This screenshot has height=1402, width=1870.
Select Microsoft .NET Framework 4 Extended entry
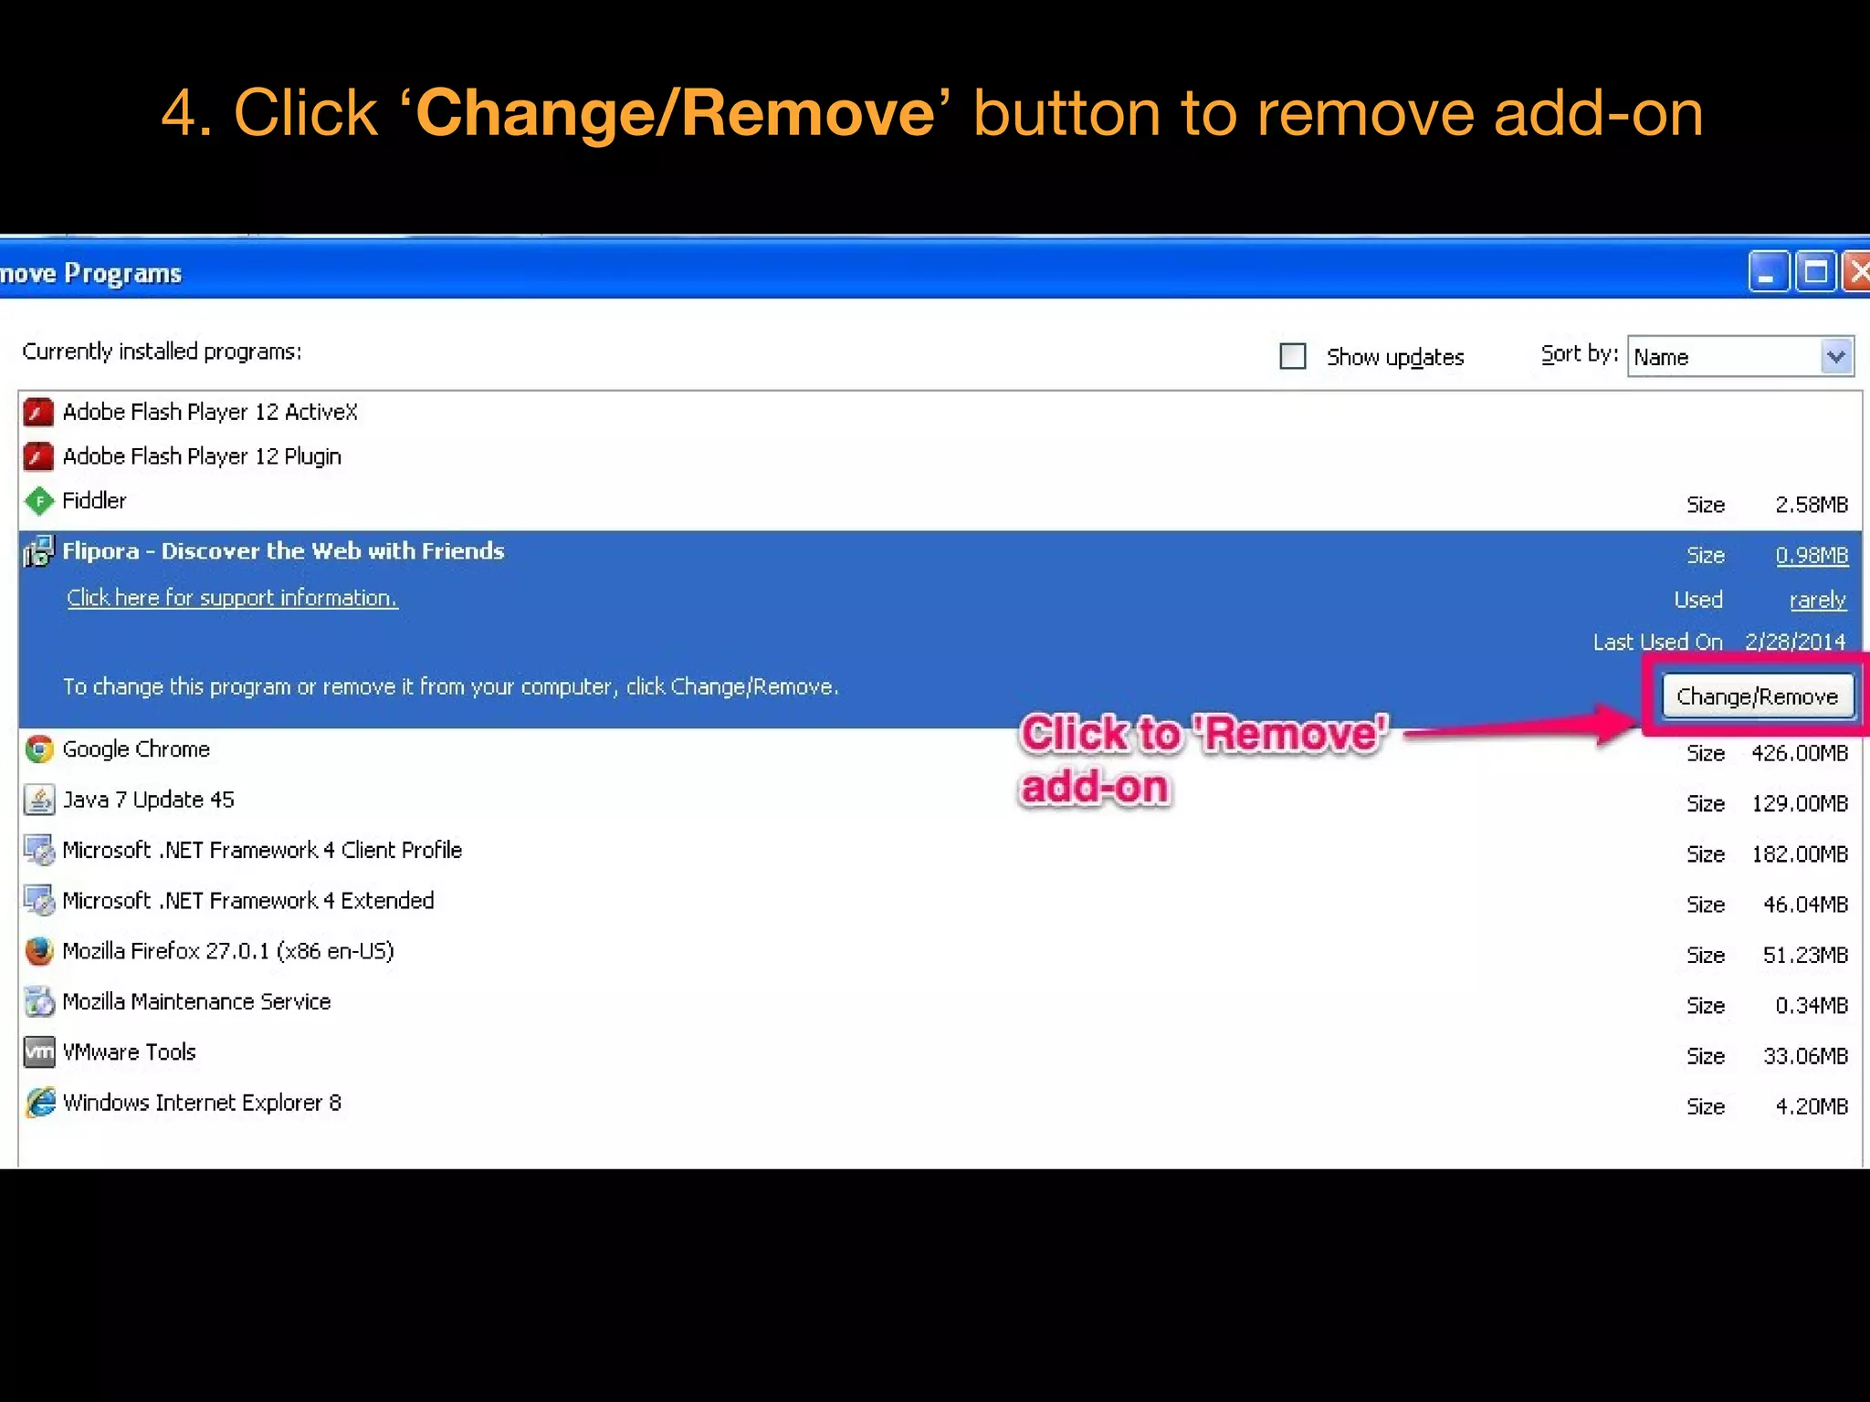click(247, 901)
